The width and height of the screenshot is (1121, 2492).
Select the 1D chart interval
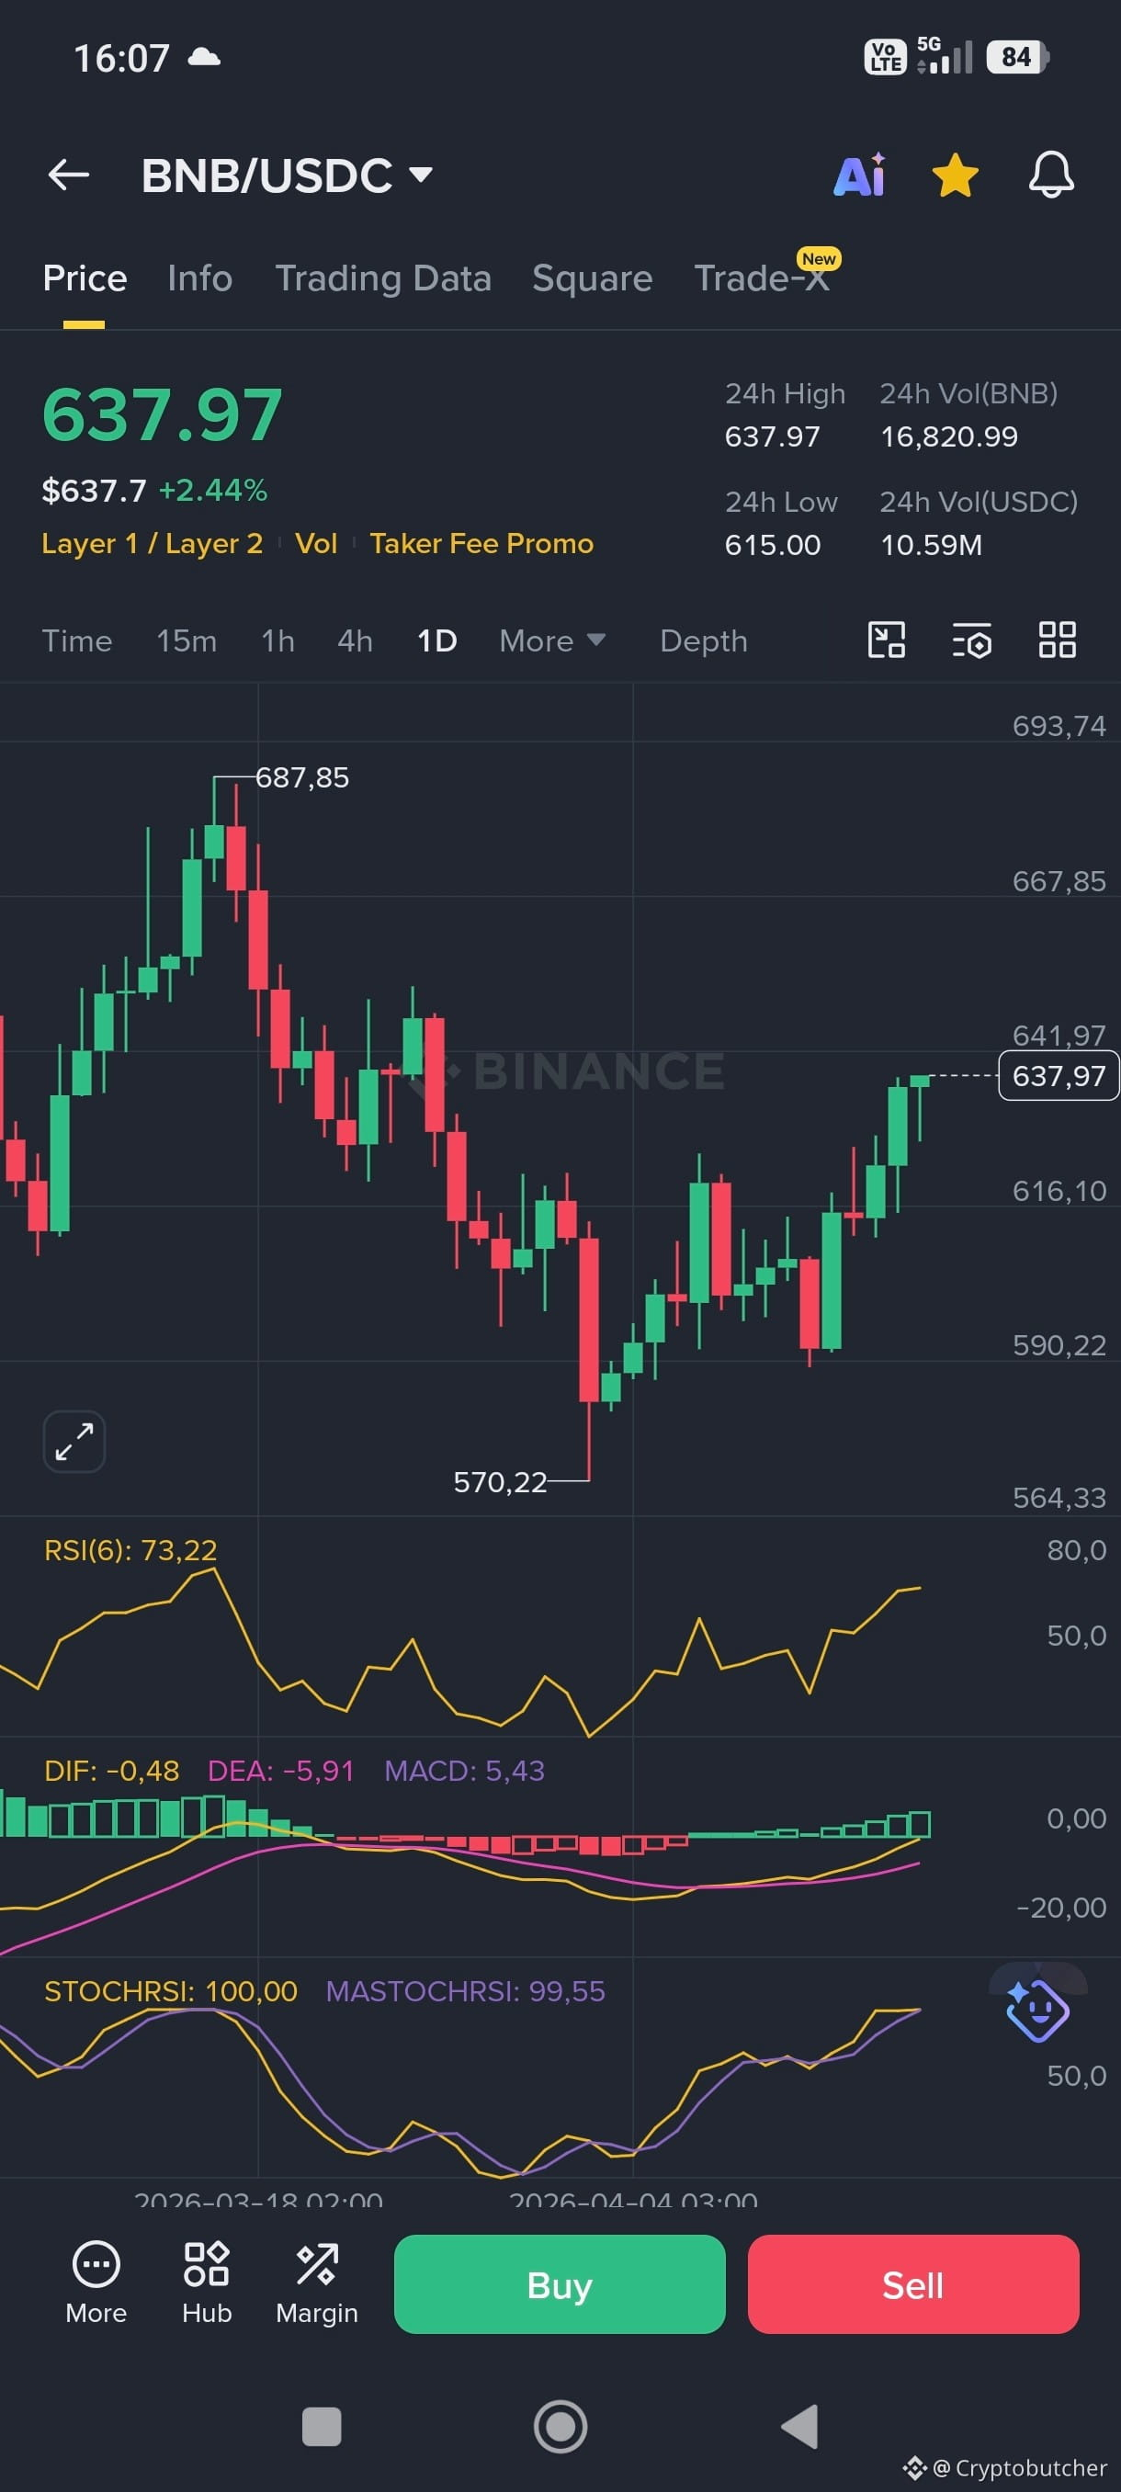pos(436,640)
